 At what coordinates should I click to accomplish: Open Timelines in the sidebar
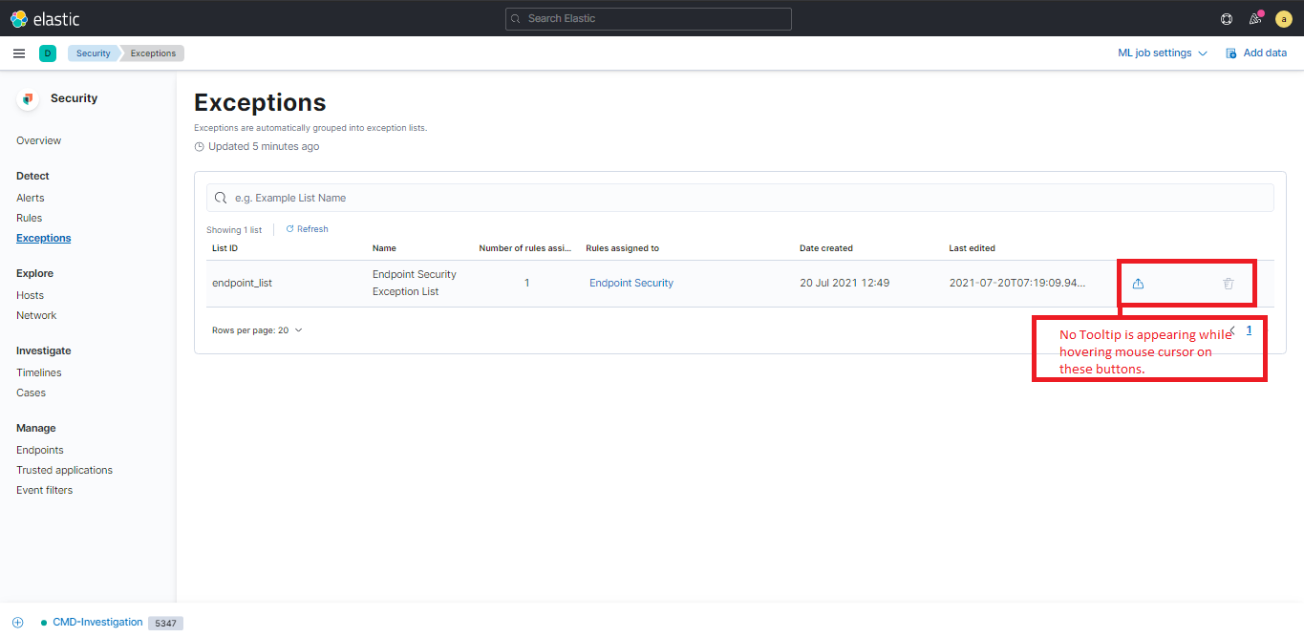coord(39,372)
